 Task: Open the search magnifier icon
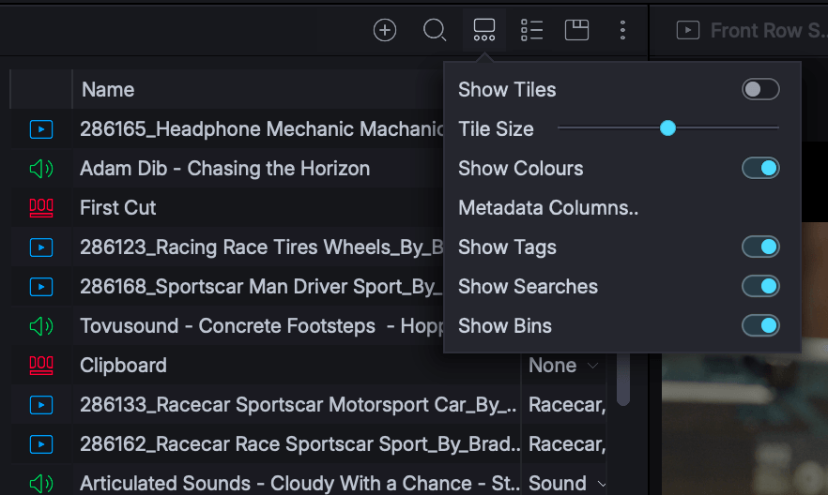coord(435,30)
